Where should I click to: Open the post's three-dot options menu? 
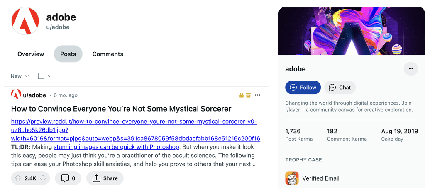tap(258, 95)
